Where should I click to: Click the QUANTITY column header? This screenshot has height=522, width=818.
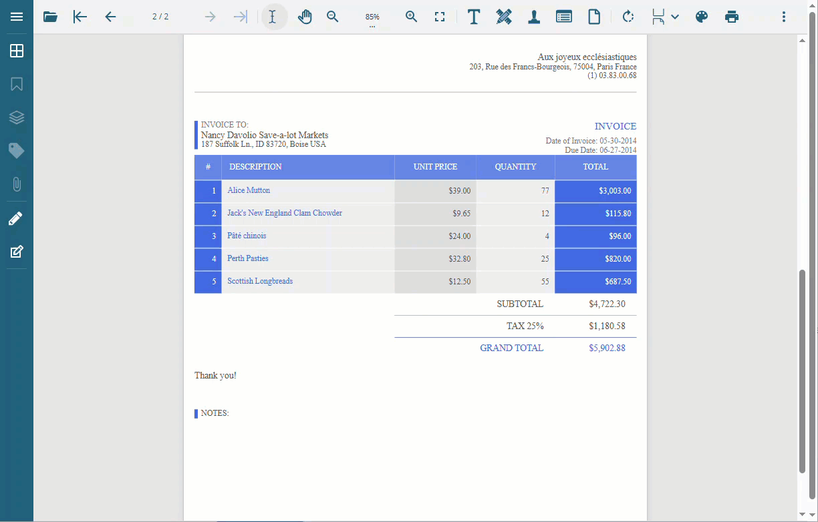(x=515, y=167)
